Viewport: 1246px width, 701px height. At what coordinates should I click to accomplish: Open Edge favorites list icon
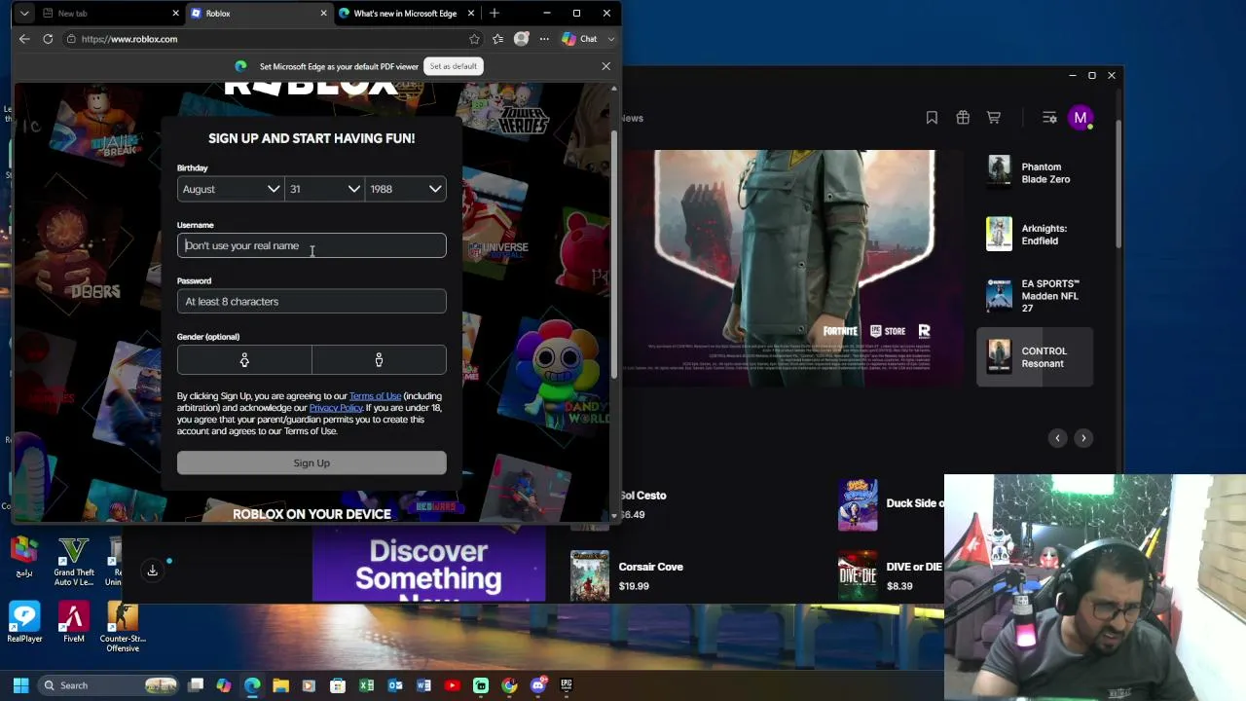pyautogui.click(x=497, y=39)
